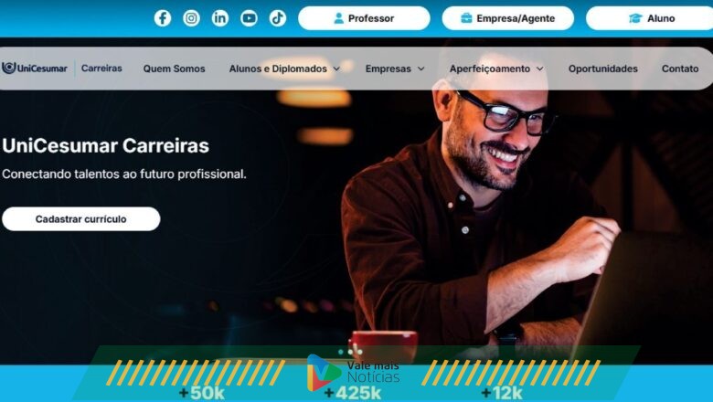Open the YouTube social icon
Screen dimensions: 713x402
[x=249, y=18]
